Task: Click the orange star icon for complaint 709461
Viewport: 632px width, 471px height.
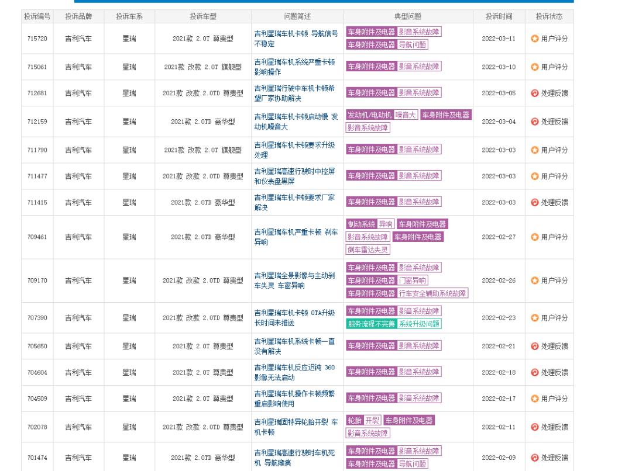Action: (x=534, y=237)
